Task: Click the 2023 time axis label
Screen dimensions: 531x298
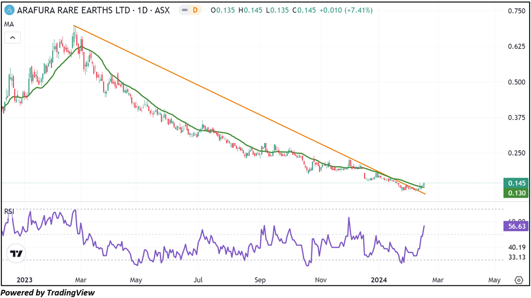Action: 24,280
